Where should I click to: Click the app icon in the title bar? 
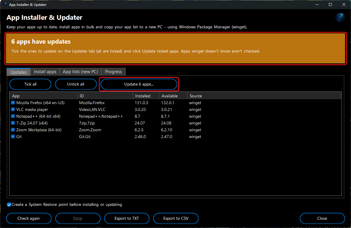click(x=5, y=4)
